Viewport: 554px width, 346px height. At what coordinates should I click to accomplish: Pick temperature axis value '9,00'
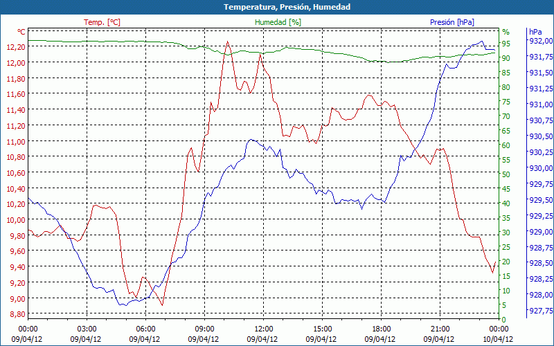pyautogui.click(x=18, y=298)
